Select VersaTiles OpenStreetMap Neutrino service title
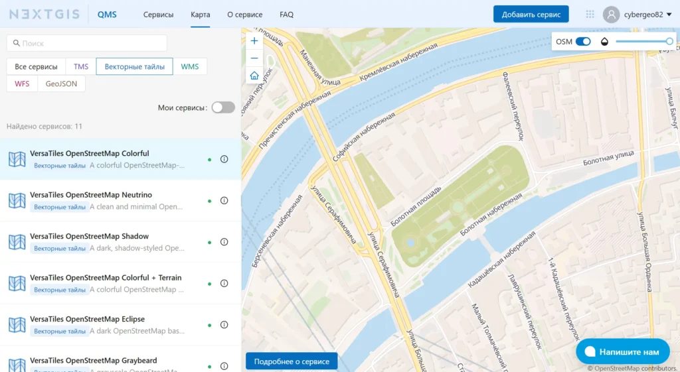Image resolution: width=680 pixels, height=372 pixels. coord(91,195)
